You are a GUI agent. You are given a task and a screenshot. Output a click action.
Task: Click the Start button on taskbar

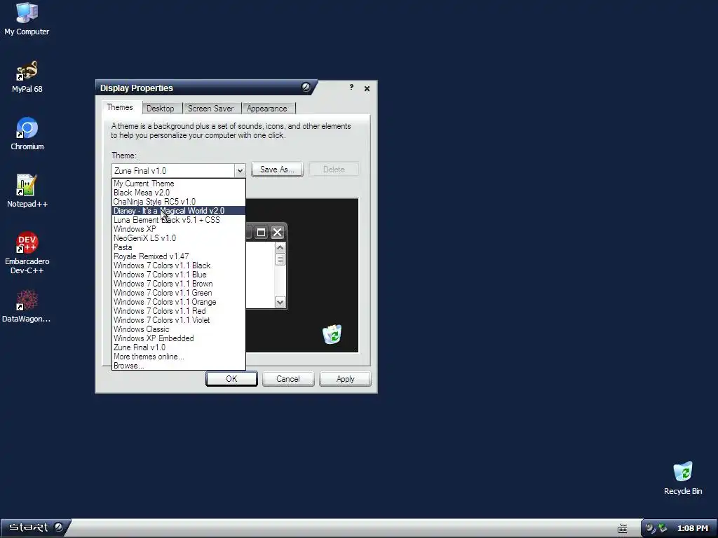coord(36,527)
